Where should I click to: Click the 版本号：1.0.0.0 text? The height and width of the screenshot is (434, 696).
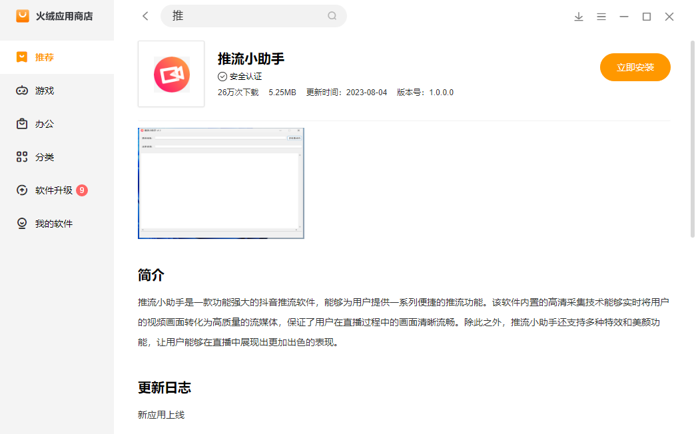click(x=425, y=93)
